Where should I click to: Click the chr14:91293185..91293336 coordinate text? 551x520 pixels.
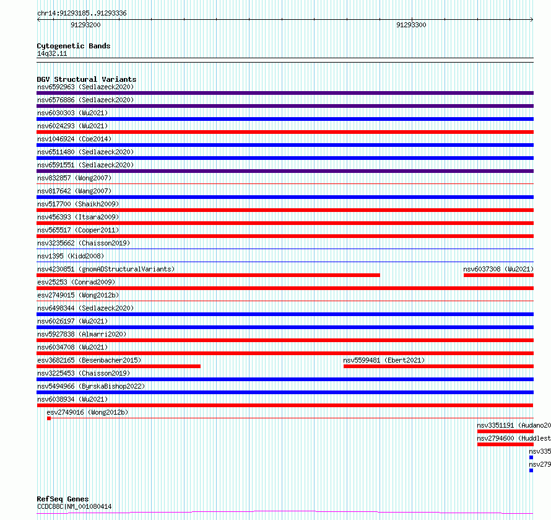point(82,14)
